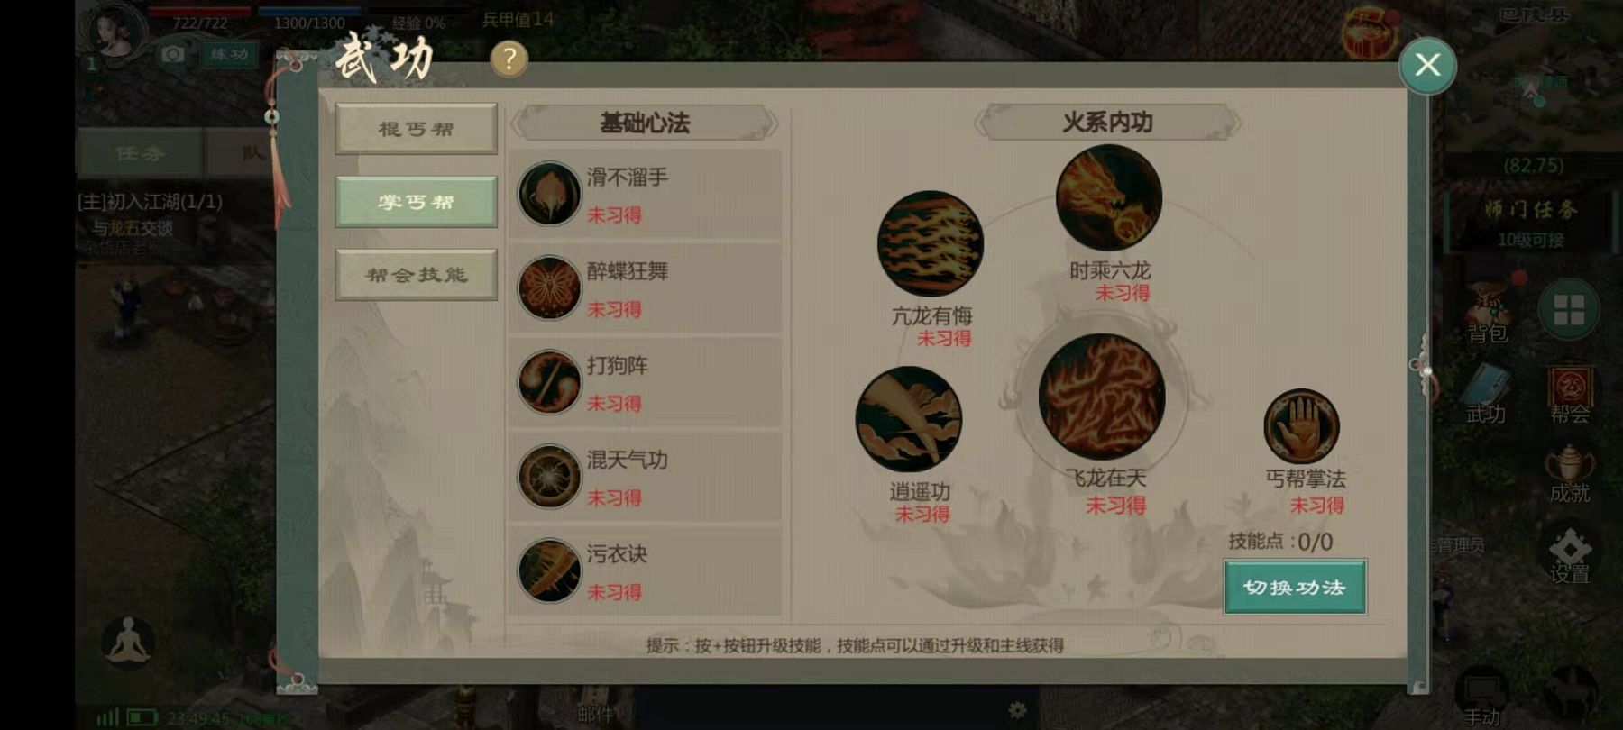Choose the central 飞龙在天 skill

tap(1102, 397)
